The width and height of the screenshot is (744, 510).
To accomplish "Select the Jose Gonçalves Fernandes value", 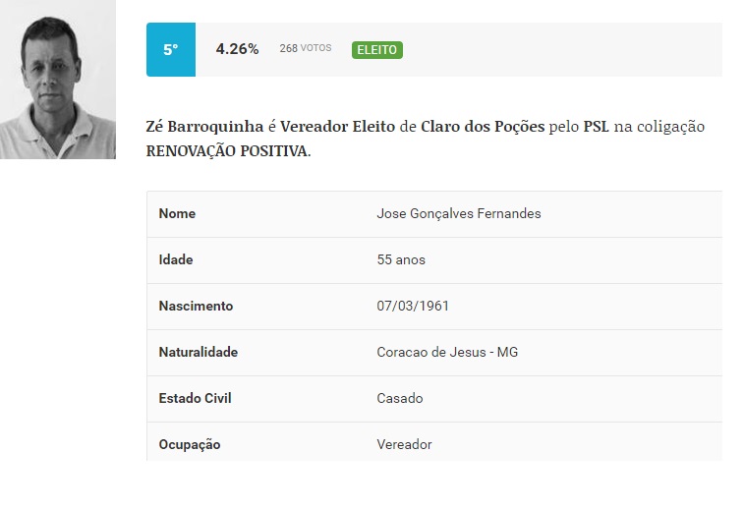I will (458, 213).
